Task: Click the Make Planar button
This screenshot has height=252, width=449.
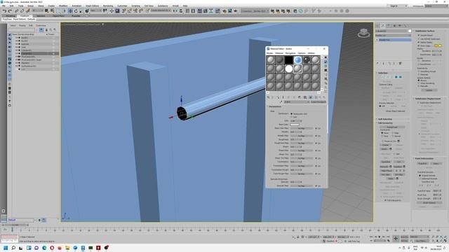Action: point(387,171)
